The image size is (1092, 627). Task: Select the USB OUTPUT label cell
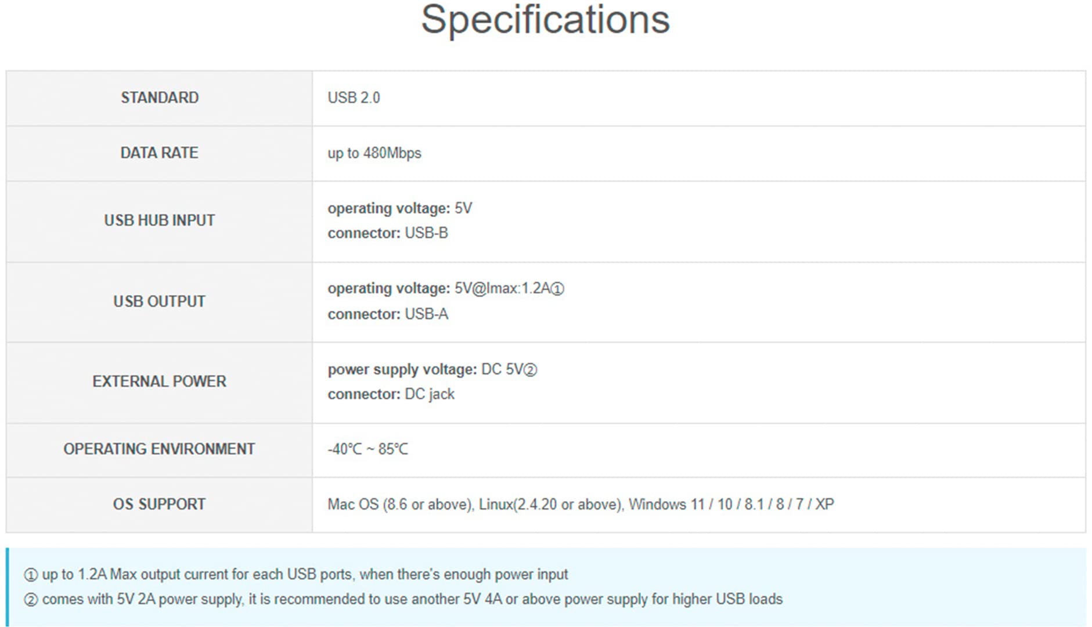coord(159,302)
